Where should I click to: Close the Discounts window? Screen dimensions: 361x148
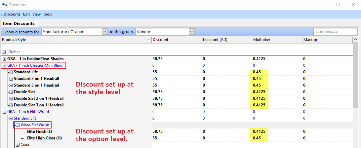click(353, 5)
